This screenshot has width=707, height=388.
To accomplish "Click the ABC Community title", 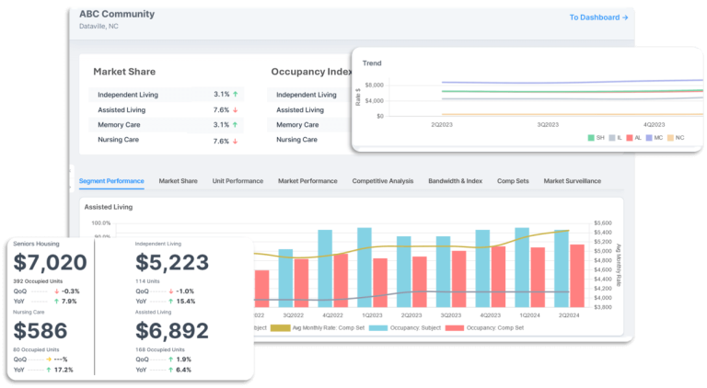I will coord(117,14).
